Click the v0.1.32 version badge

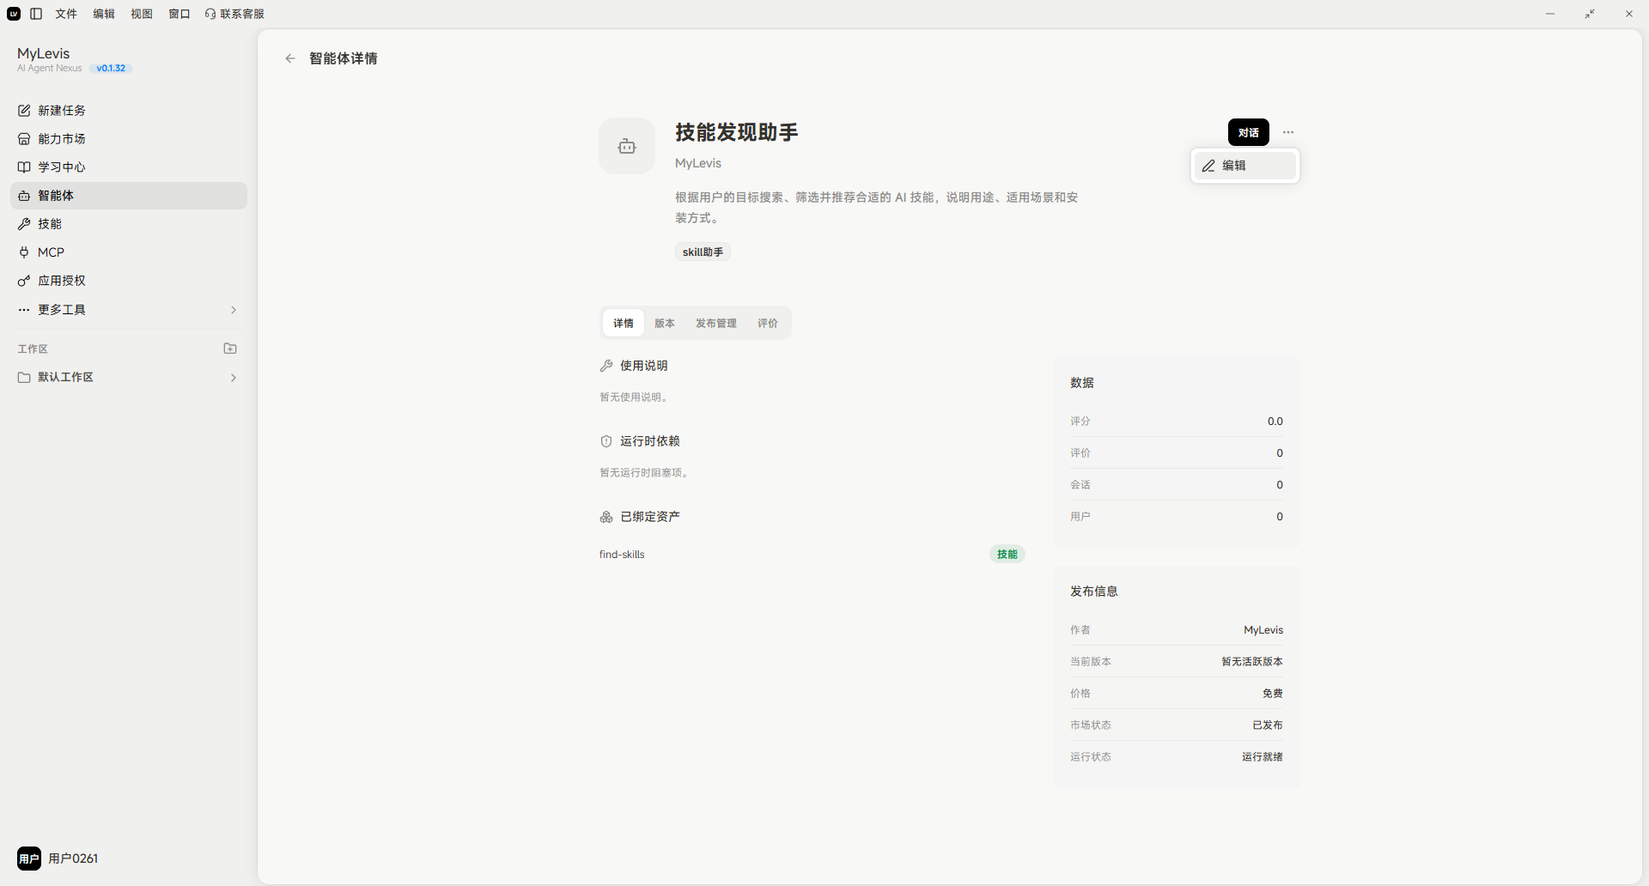111,69
